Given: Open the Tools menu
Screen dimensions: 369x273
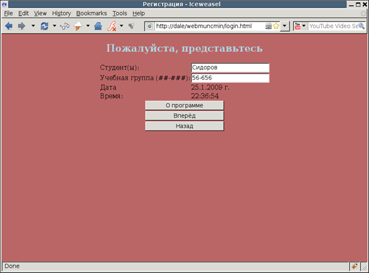Looking at the screenshot, I should 119,13.
